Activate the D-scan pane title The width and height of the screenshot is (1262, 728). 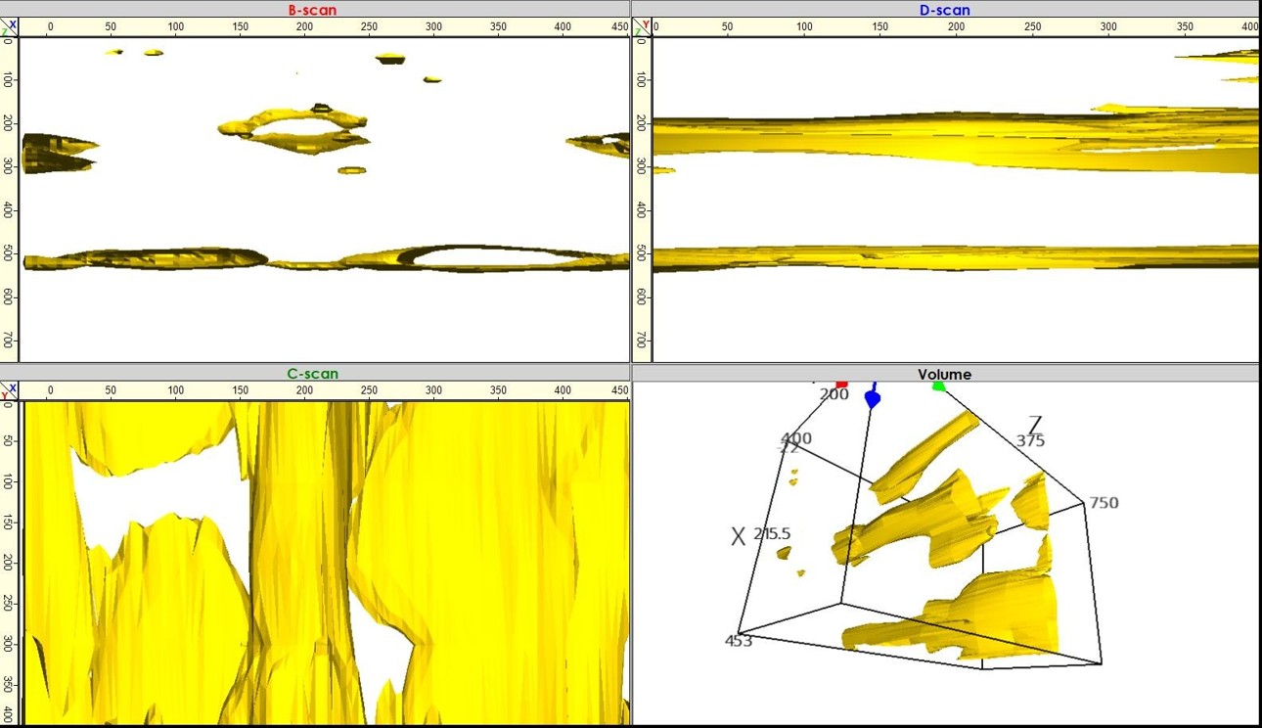tap(945, 10)
